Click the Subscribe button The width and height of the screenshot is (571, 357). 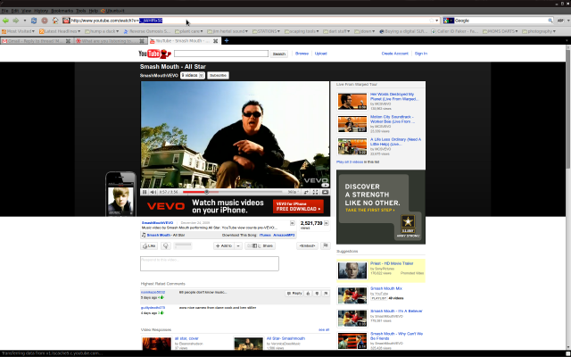tap(218, 75)
